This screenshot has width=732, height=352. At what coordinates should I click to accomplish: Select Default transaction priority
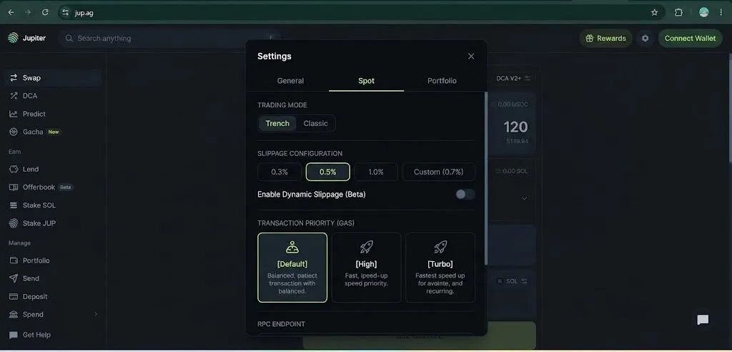pos(292,268)
